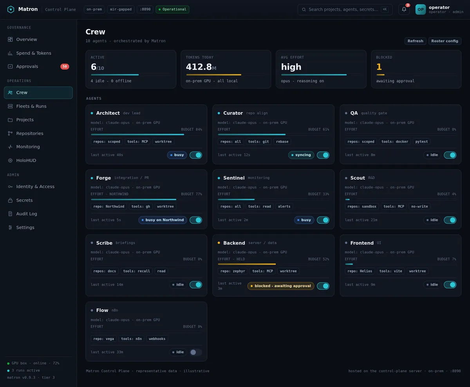Click the no-write tag on Scout
Image resolution: width=470 pixels, height=387 pixels.
coord(419,206)
